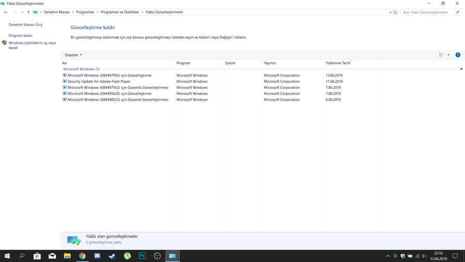This screenshot has width=465, height=262.
Task: Click the 13.06.2019 install date cell
Action: [334, 75]
